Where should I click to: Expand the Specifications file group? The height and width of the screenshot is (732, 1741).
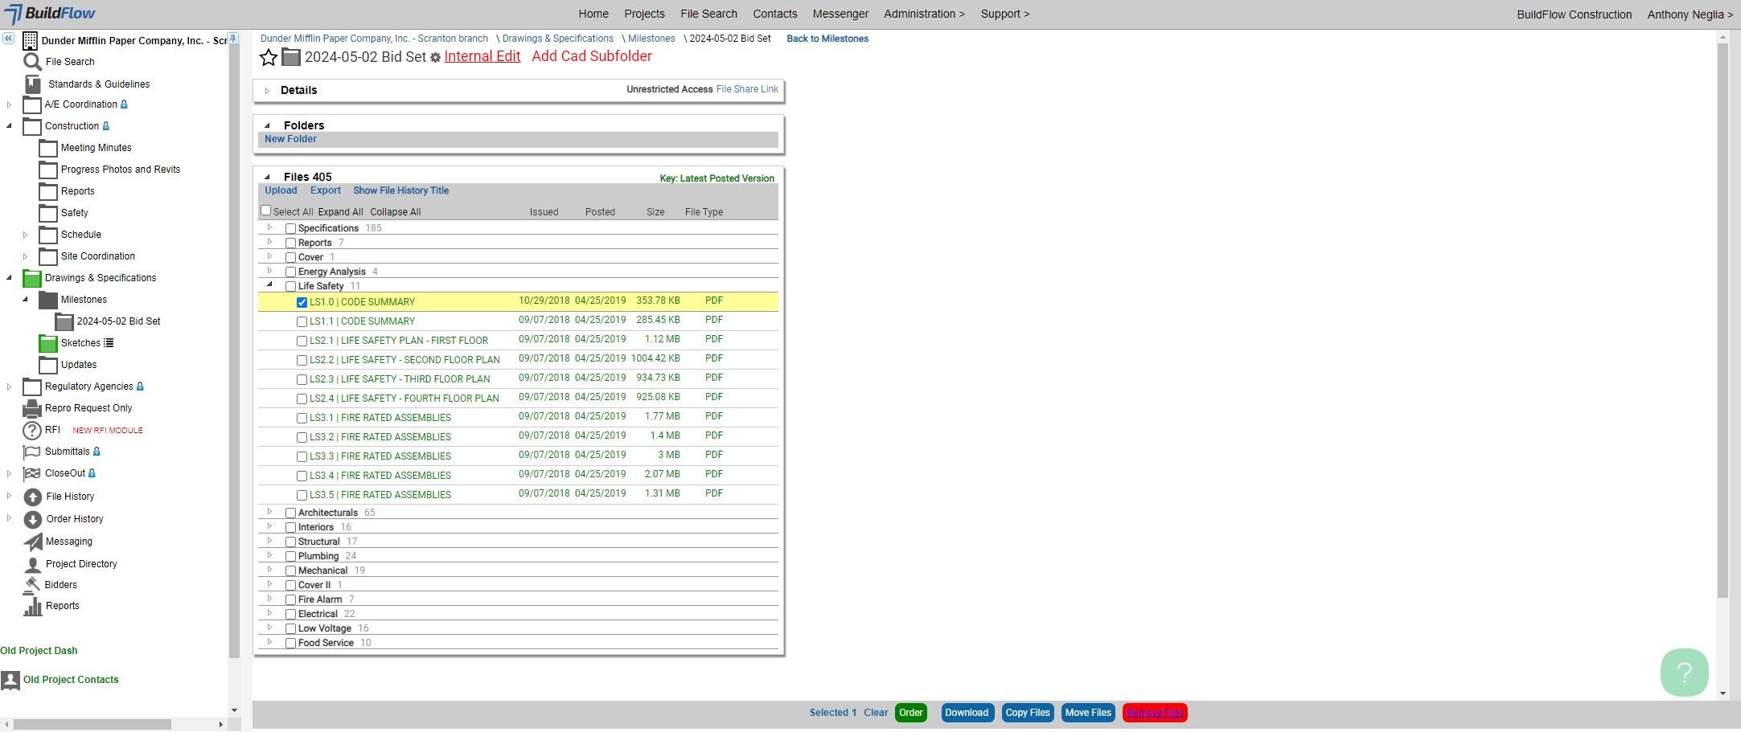click(x=269, y=227)
